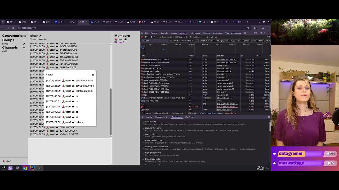Enable Layer borders checkbox
The height and width of the screenshot is (190, 339).
click(x=144, y=135)
